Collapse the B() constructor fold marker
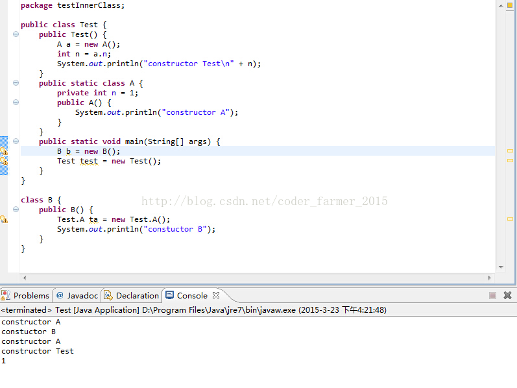 (16, 209)
